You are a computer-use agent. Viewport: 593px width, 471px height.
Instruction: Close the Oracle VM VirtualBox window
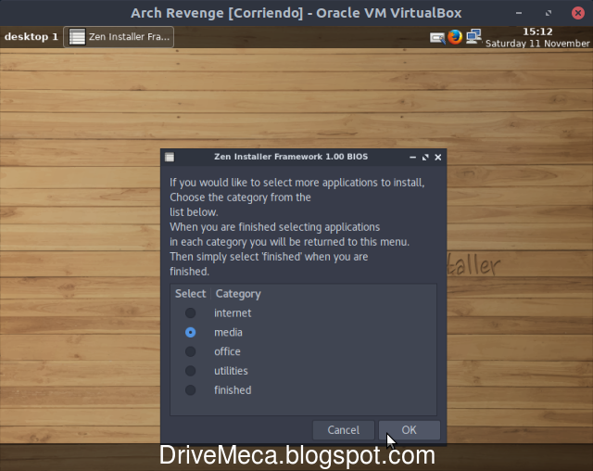(x=578, y=13)
